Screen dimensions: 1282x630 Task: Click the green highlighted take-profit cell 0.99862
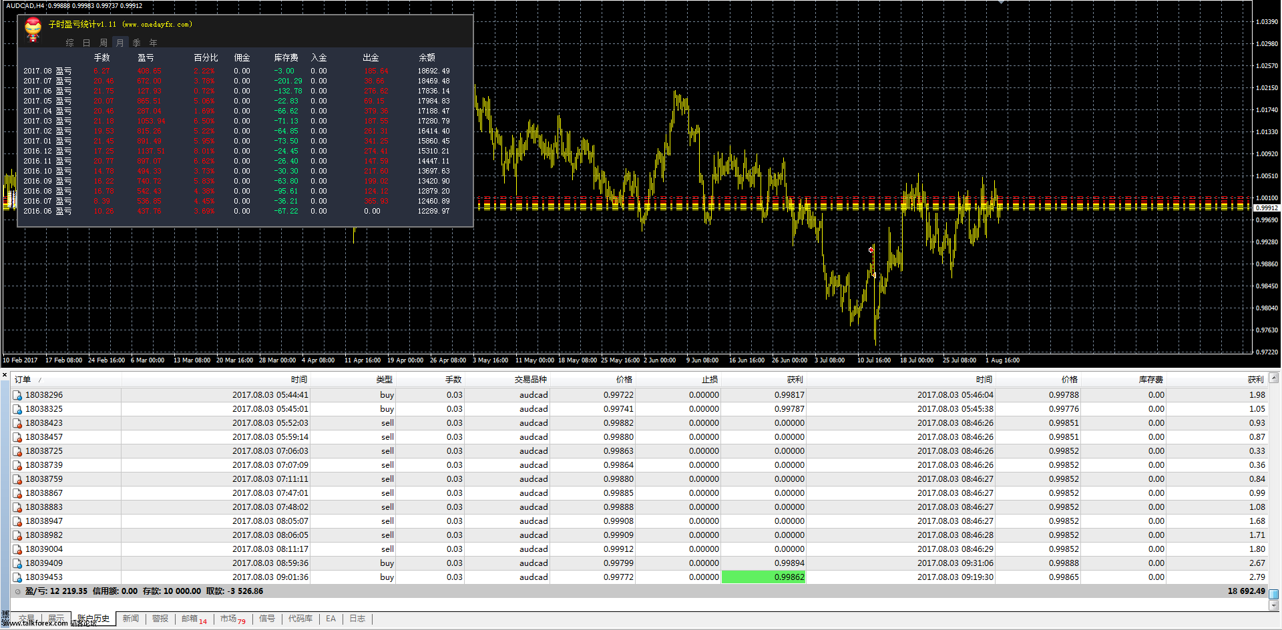[x=764, y=577]
